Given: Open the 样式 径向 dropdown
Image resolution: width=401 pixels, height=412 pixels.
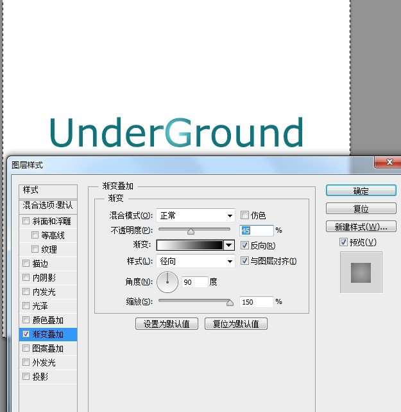Looking at the screenshot, I should pos(196,262).
